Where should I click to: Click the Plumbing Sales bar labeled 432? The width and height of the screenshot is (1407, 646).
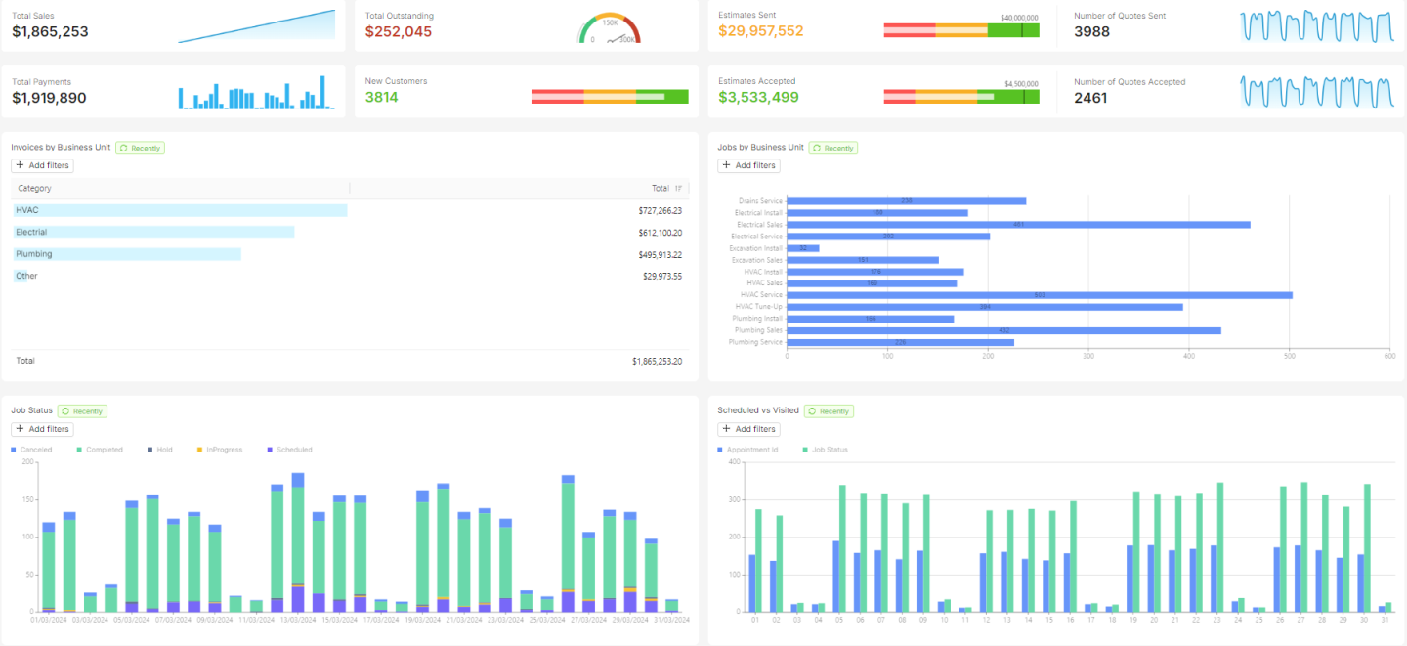[x=1003, y=330]
